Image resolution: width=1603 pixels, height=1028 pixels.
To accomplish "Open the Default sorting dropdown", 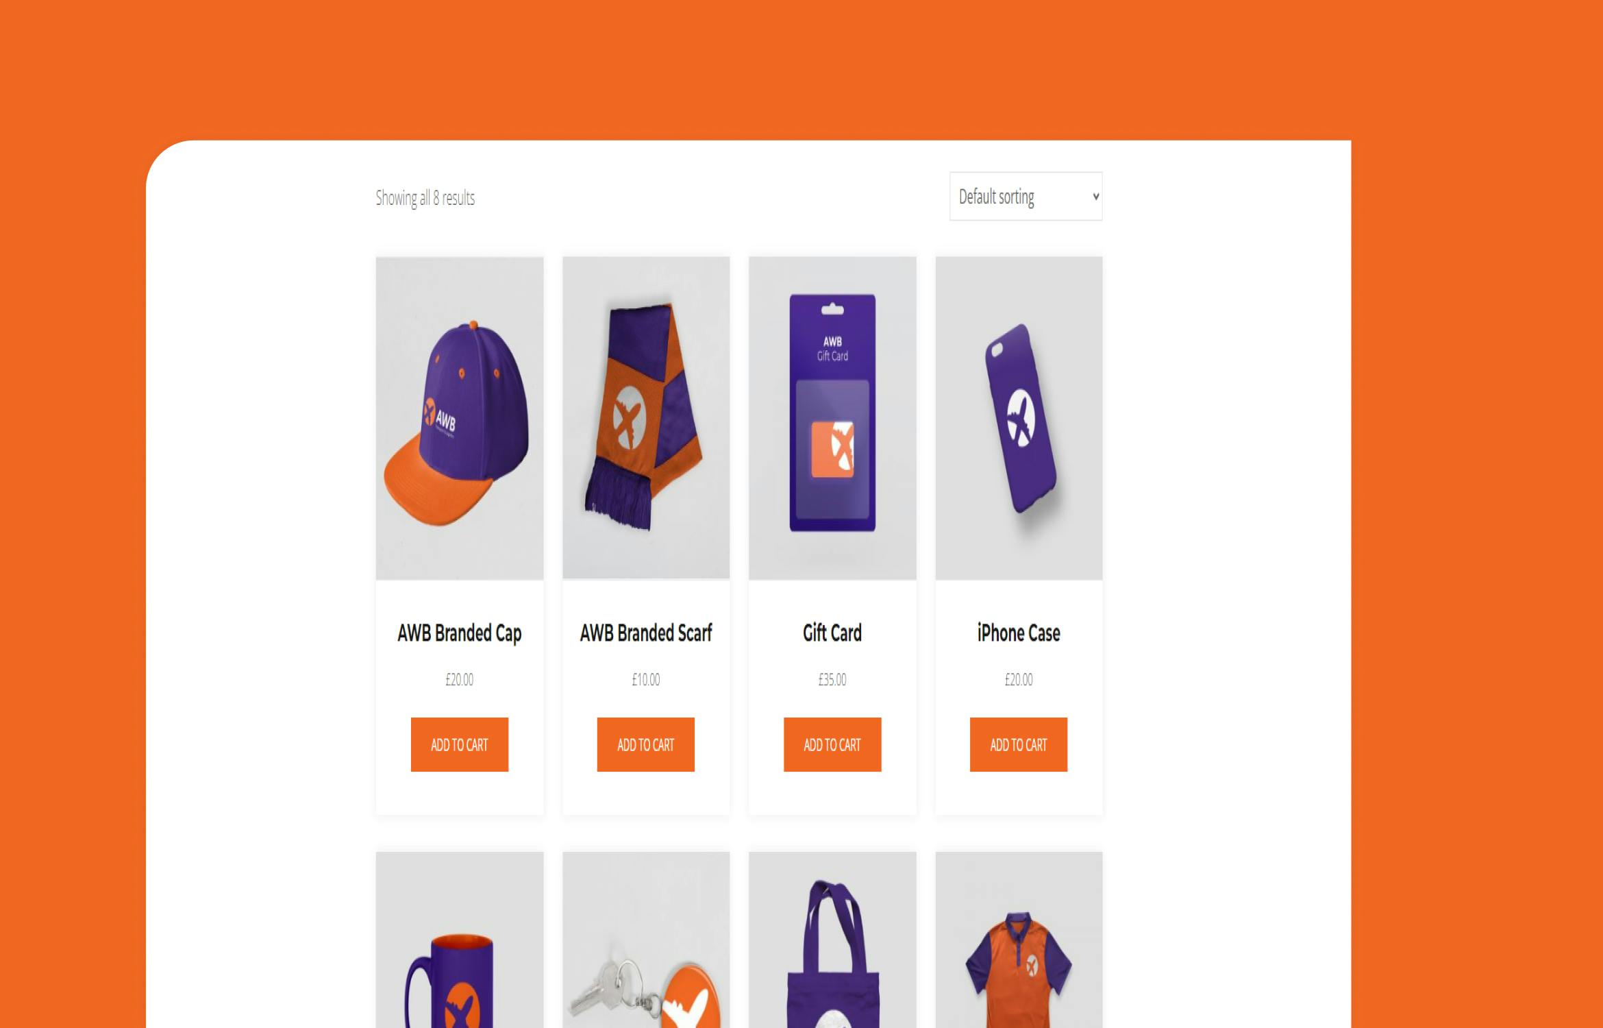I will 1026,197.
